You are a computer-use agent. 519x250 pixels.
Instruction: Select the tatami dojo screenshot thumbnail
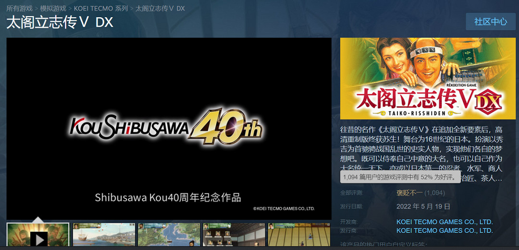(299, 236)
